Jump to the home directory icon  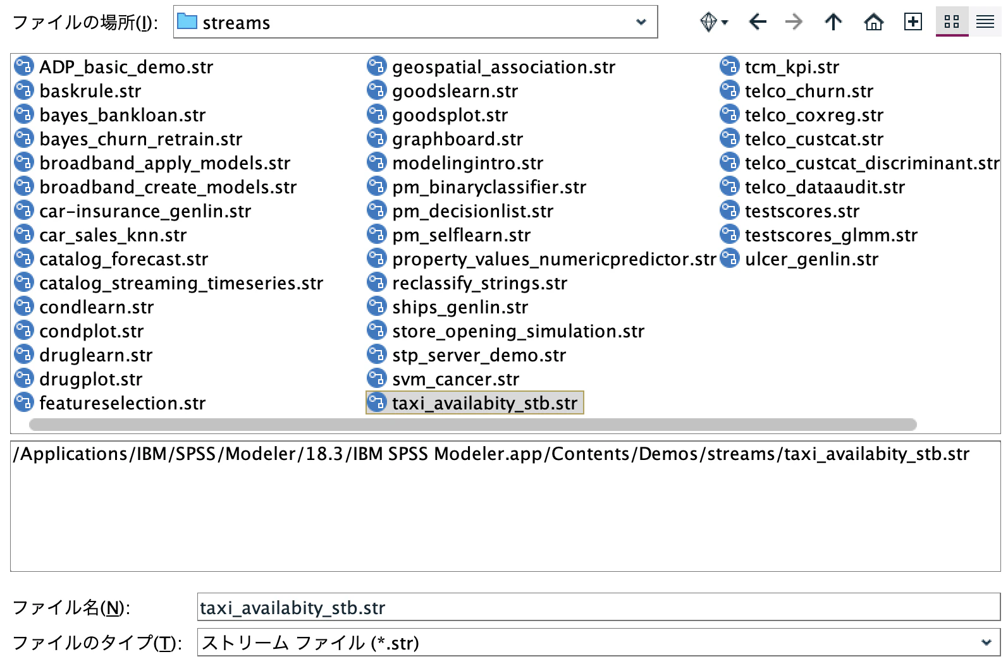[x=874, y=22]
